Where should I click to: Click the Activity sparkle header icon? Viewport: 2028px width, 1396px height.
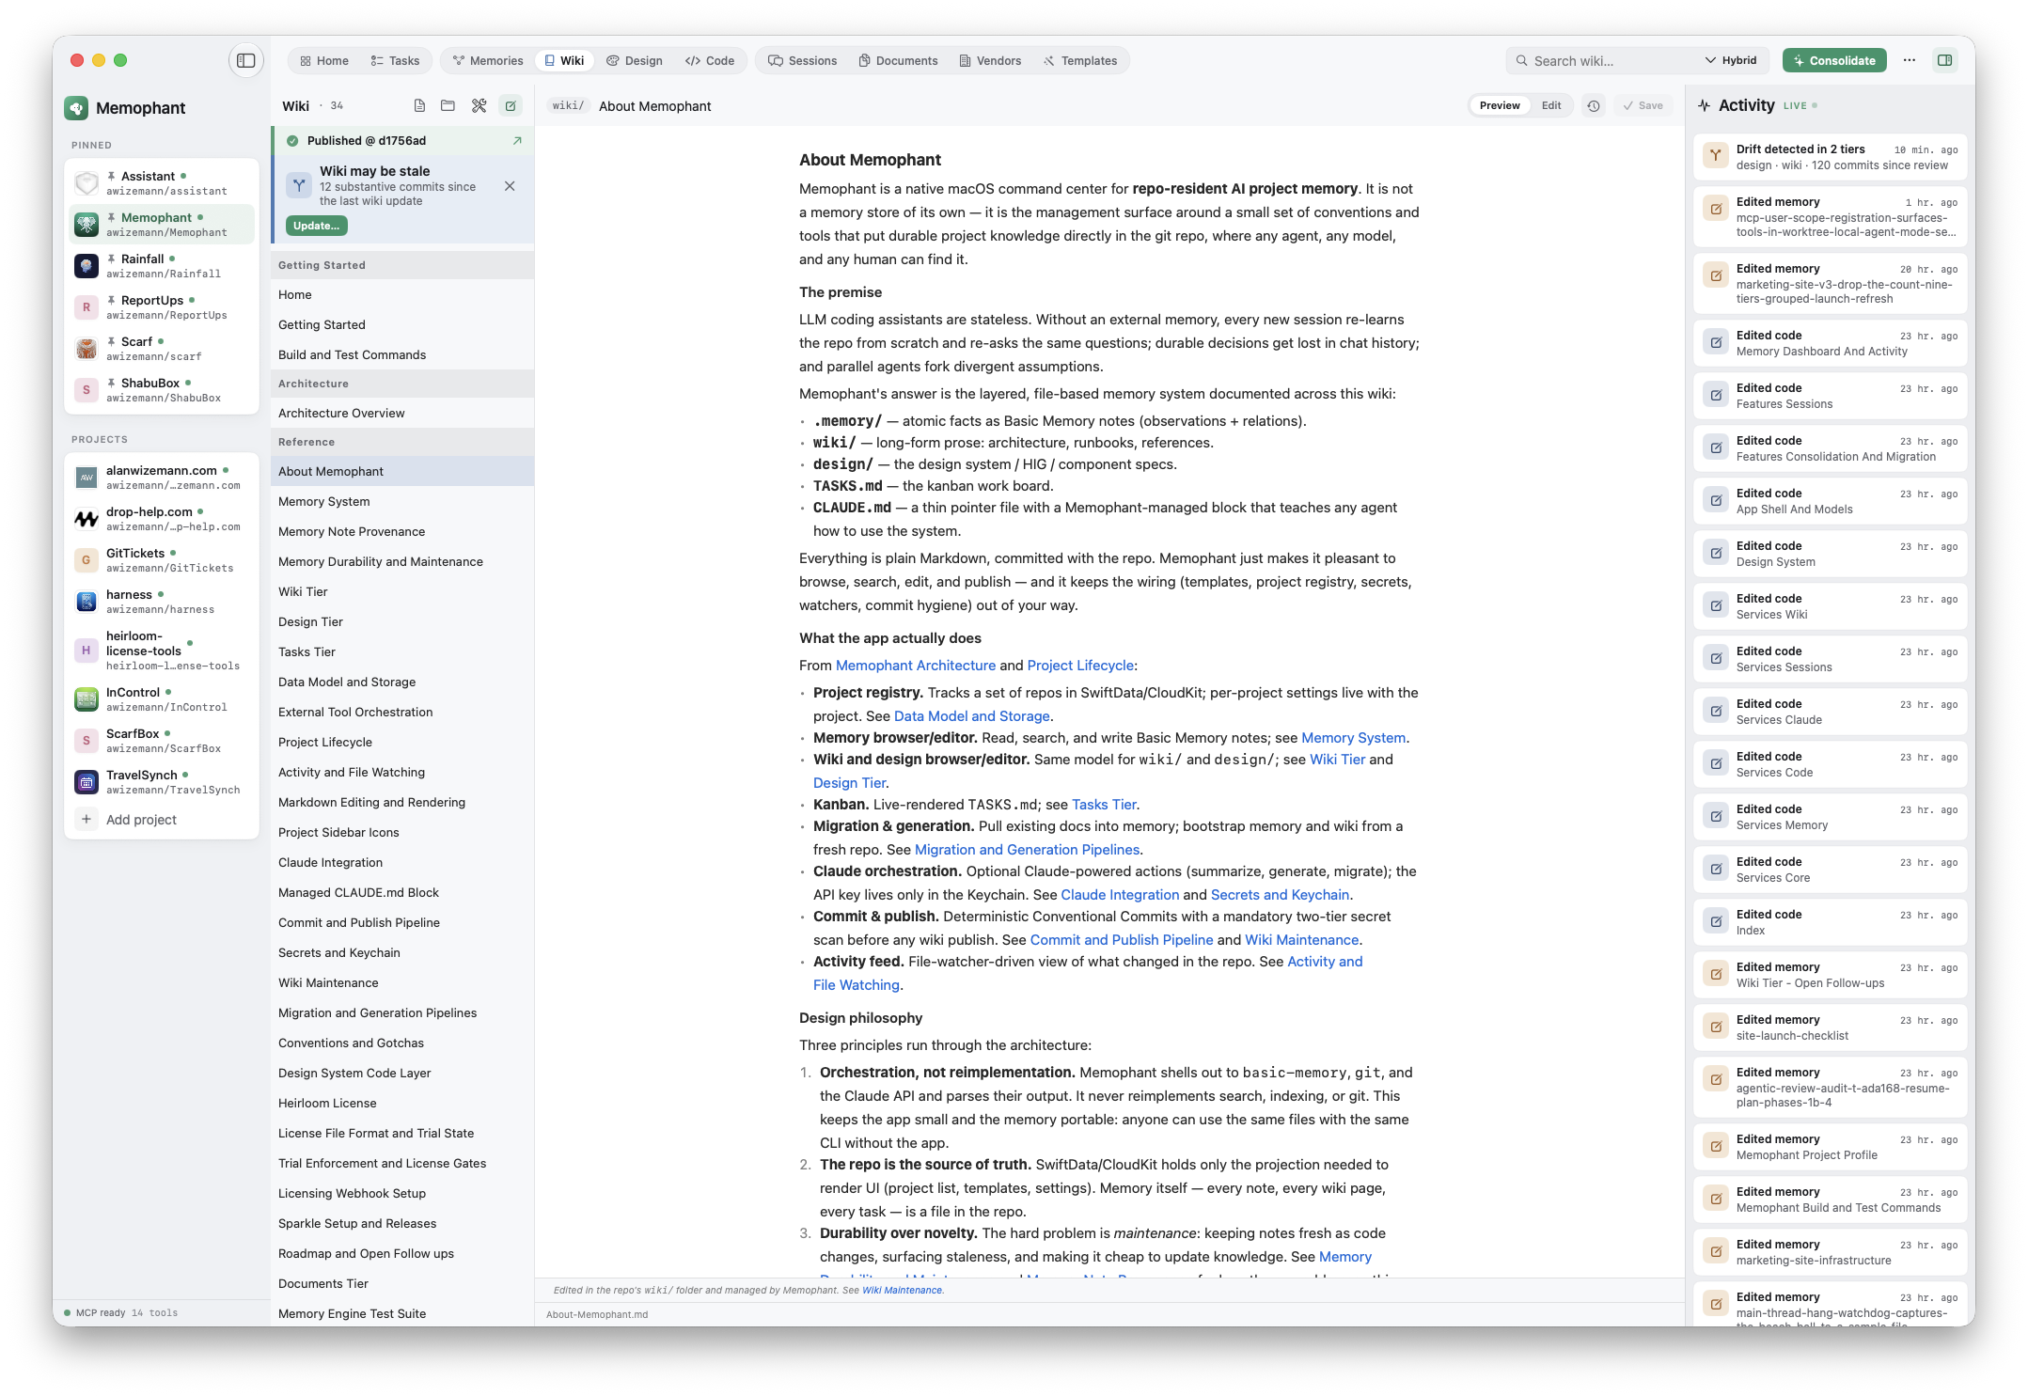click(1705, 105)
